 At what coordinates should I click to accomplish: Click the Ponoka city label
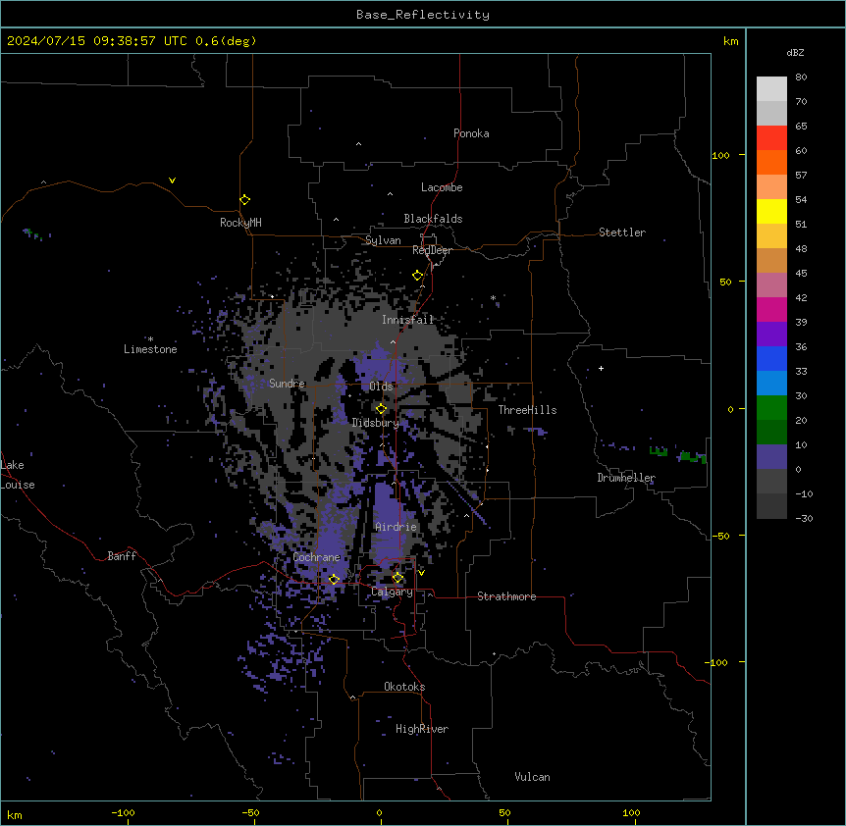pyautogui.click(x=471, y=133)
